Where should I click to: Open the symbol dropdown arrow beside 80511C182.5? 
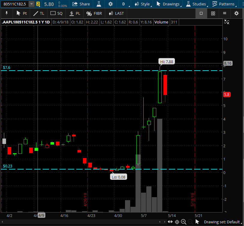(31, 4)
